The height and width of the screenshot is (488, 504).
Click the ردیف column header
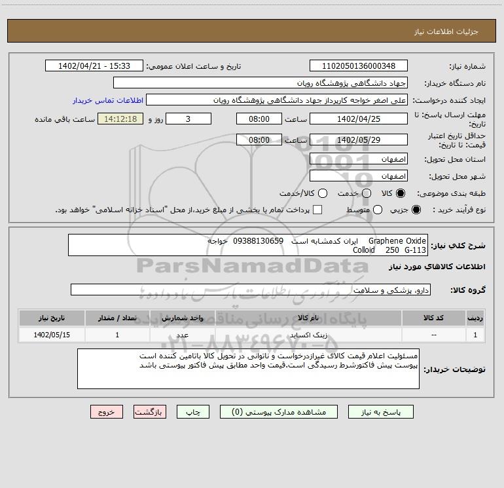[x=475, y=318]
